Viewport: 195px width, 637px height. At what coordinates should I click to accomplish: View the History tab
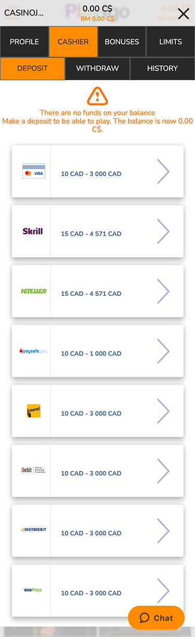(162, 68)
